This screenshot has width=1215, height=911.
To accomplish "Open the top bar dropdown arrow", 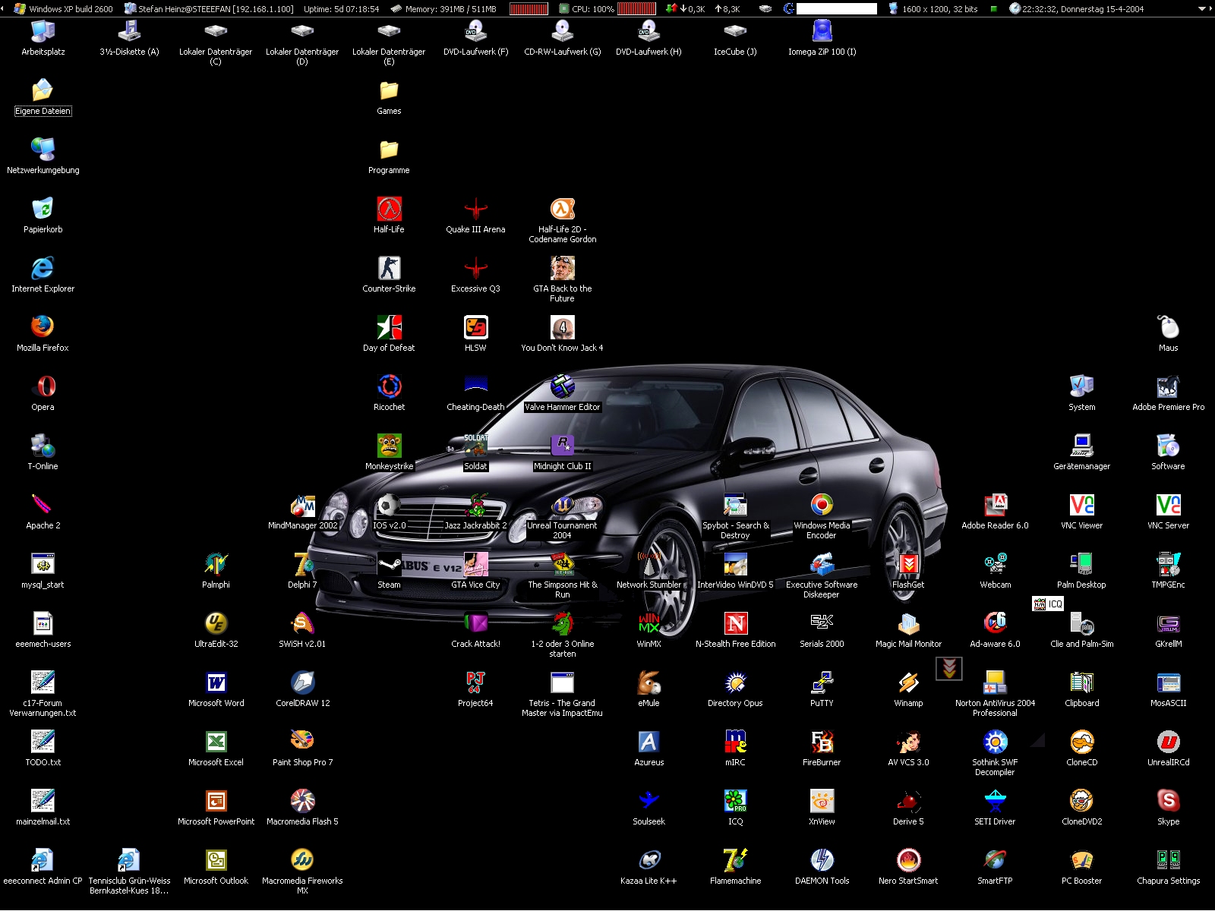I will point(1202,9).
